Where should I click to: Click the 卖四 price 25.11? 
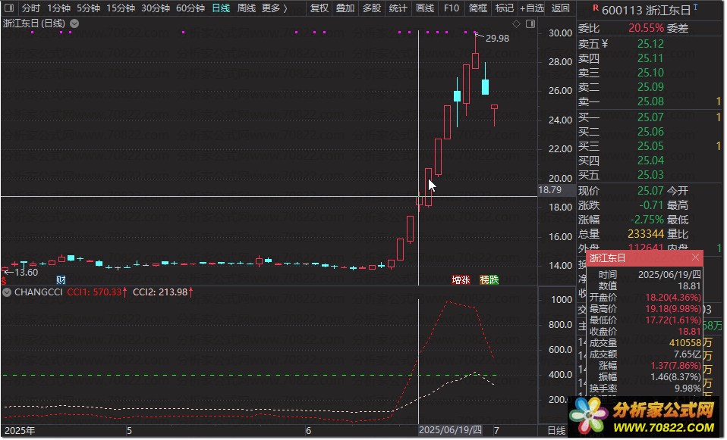tap(650, 58)
